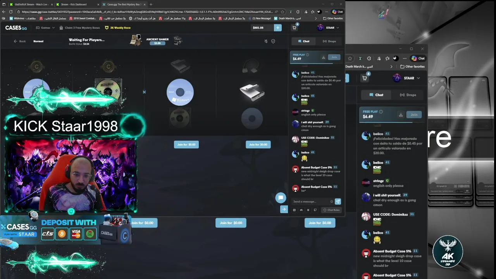The width and height of the screenshot is (496, 279).
Task: Open the cart icon in the rear browser window
Action: [x=365, y=78]
